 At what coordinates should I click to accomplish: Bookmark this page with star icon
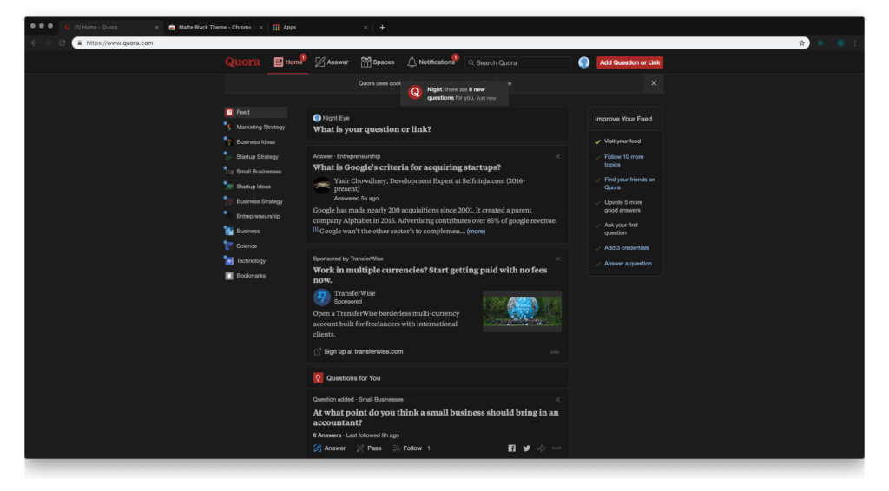[801, 43]
